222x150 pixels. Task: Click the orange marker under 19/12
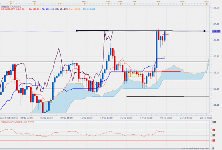coord(158,4)
